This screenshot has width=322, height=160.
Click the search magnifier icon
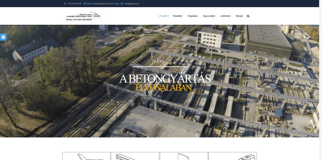pyautogui.click(x=248, y=16)
